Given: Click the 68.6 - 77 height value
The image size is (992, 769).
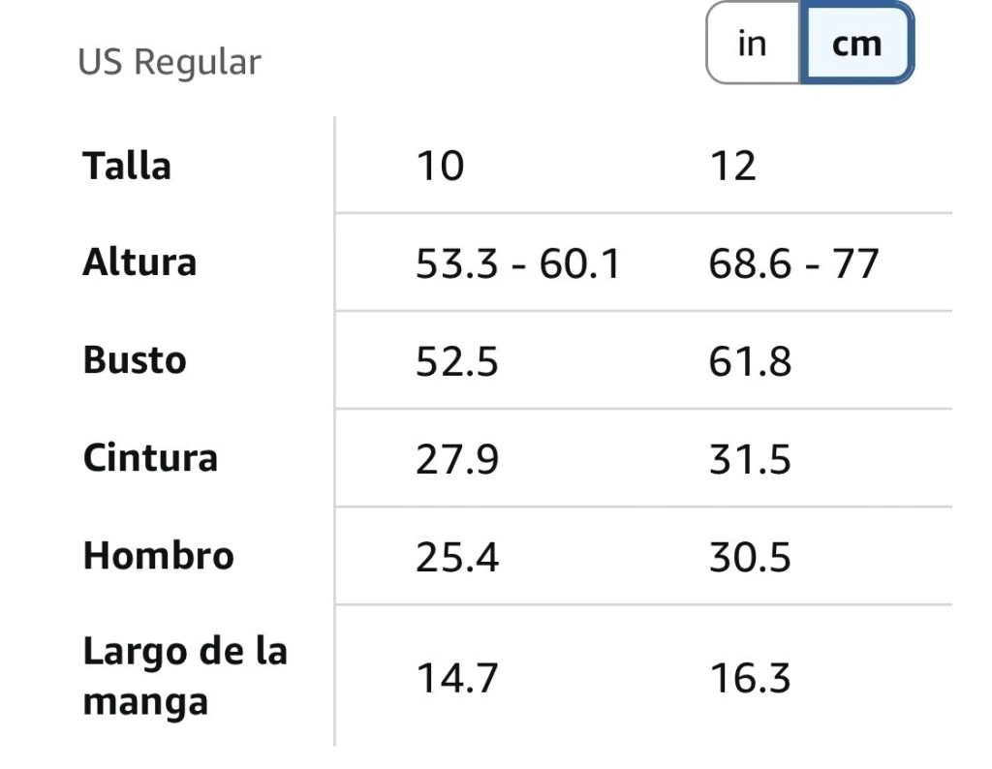Looking at the screenshot, I should [x=793, y=264].
